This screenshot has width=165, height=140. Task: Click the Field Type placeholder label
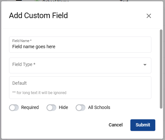tap(24, 64)
